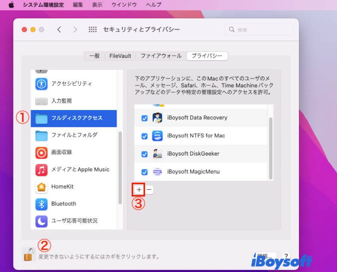Click the iBoysoft DiskGeeker app icon
The width and height of the screenshot is (337, 272).
[157, 154]
